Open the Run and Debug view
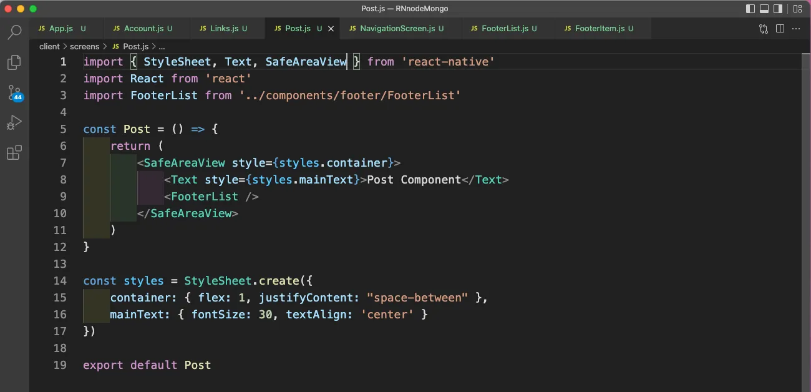811x392 pixels. coord(14,123)
